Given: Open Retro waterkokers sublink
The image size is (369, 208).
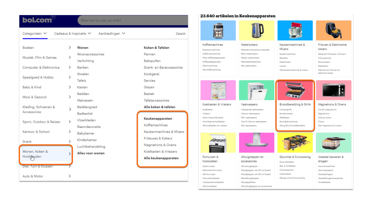Looking at the screenshot, I should (x=249, y=54).
